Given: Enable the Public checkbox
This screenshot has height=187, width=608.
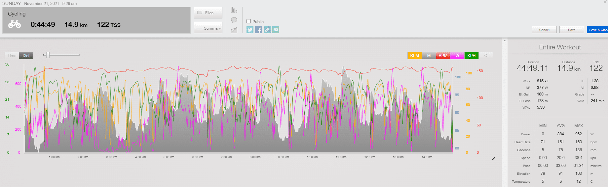Looking at the screenshot, I should (x=249, y=21).
